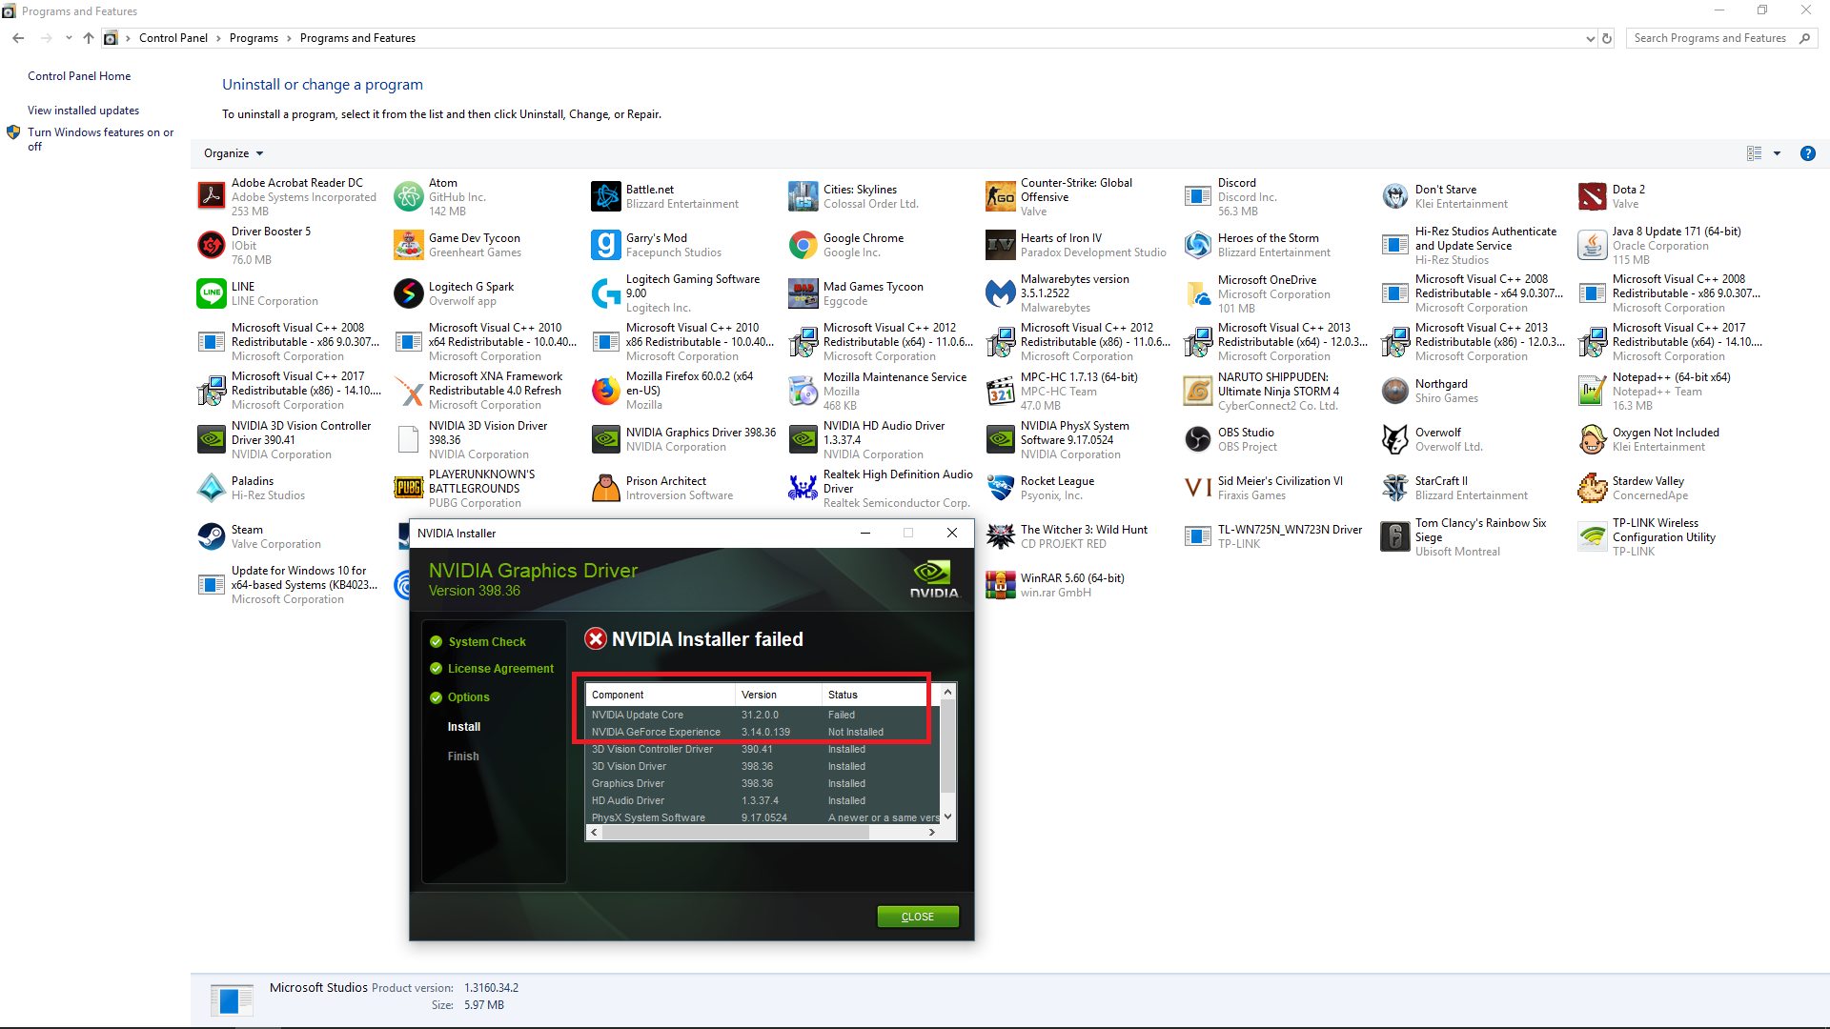Open the Organize dropdown menu
The height and width of the screenshot is (1029, 1830).
[x=234, y=153]
